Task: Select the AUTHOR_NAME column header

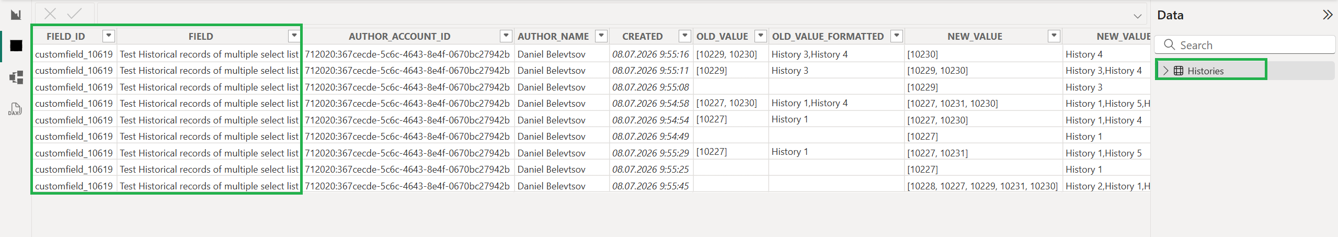Action: point(553,36)
